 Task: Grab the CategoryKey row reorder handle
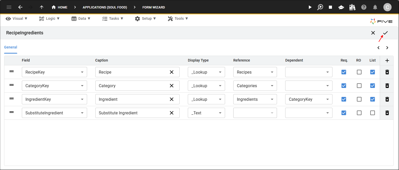[x=12, y=85]
